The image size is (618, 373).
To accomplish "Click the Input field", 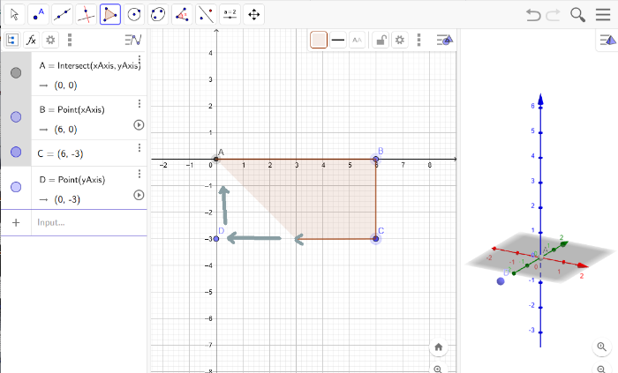I will pyautogui.click(x=89, y=223).
